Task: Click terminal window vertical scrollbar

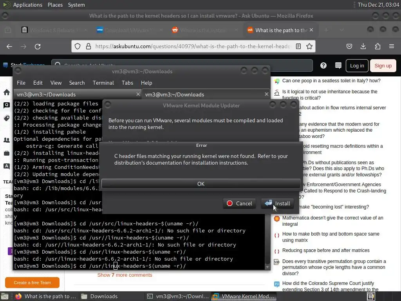Action: 267,184
